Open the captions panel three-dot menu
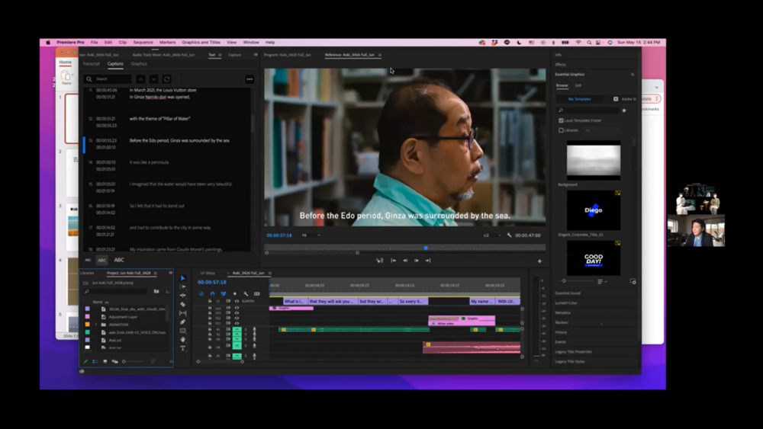763x429 pixels. pos(249,79)
